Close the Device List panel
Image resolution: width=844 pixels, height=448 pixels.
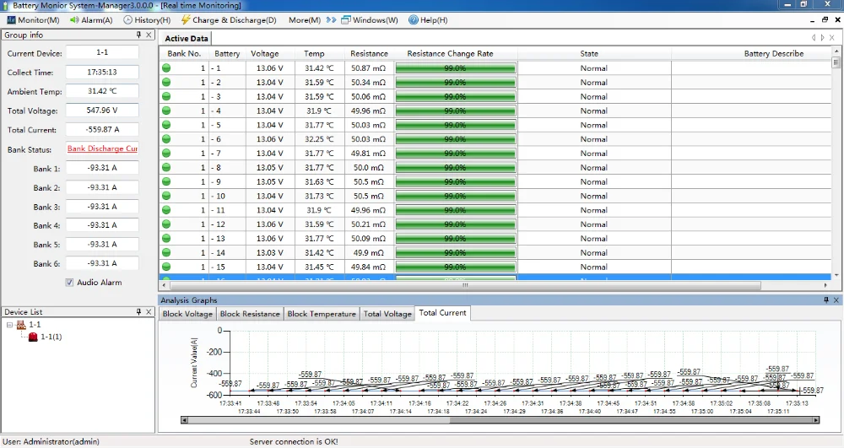coord(149,312)
